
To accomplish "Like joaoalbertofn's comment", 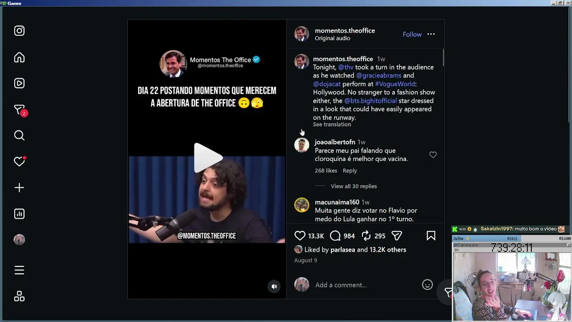I will click(433, 155).
